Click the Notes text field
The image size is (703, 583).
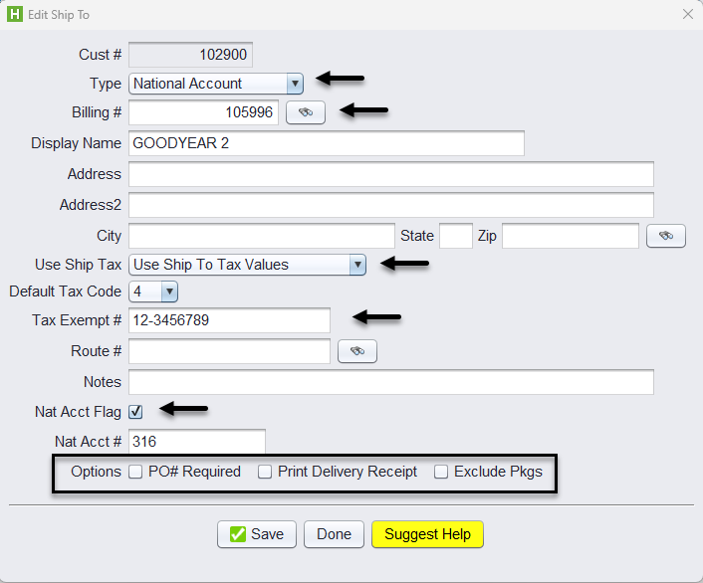pyautogui.click(x=390, y=382)
